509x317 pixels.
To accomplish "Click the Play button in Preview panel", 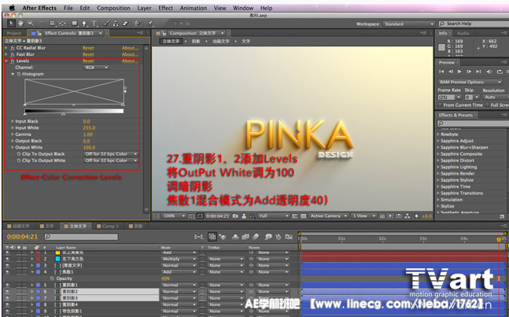I will tap(459, 72).
